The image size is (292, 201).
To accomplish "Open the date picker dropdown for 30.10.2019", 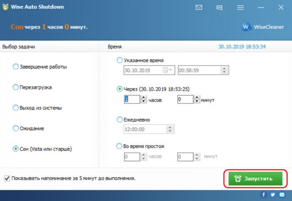I will [170, 70].
